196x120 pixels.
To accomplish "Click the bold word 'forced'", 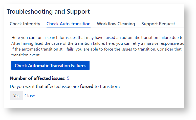I will click(x=86, y=86).
